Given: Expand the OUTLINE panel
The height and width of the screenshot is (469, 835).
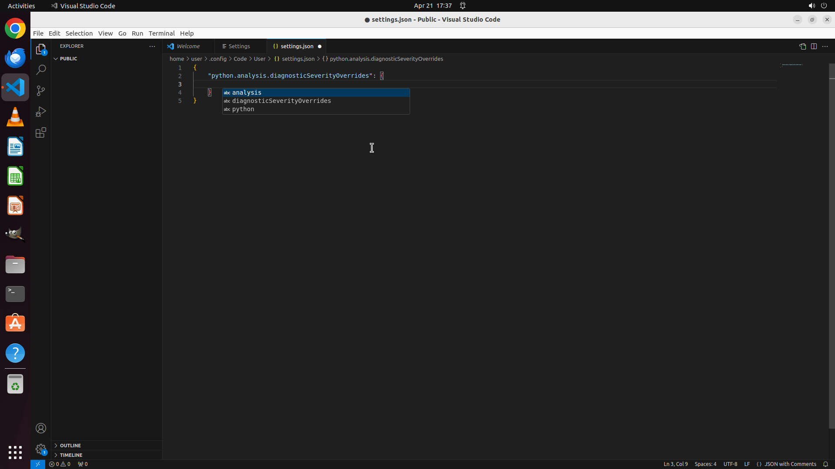Looking at the screenshot, I should tap(70, 446).
